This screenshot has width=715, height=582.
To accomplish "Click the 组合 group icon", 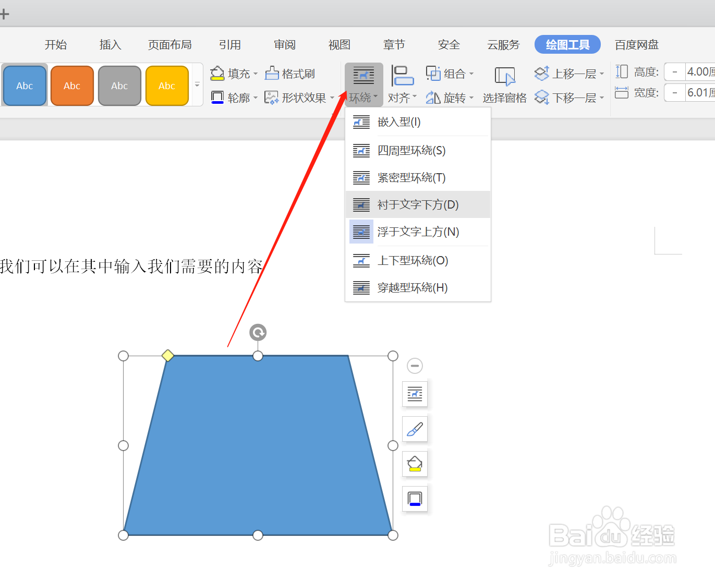I will tap(433, 73).
